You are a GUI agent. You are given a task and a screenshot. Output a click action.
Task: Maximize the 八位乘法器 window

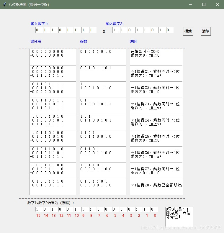pos(204,4)
